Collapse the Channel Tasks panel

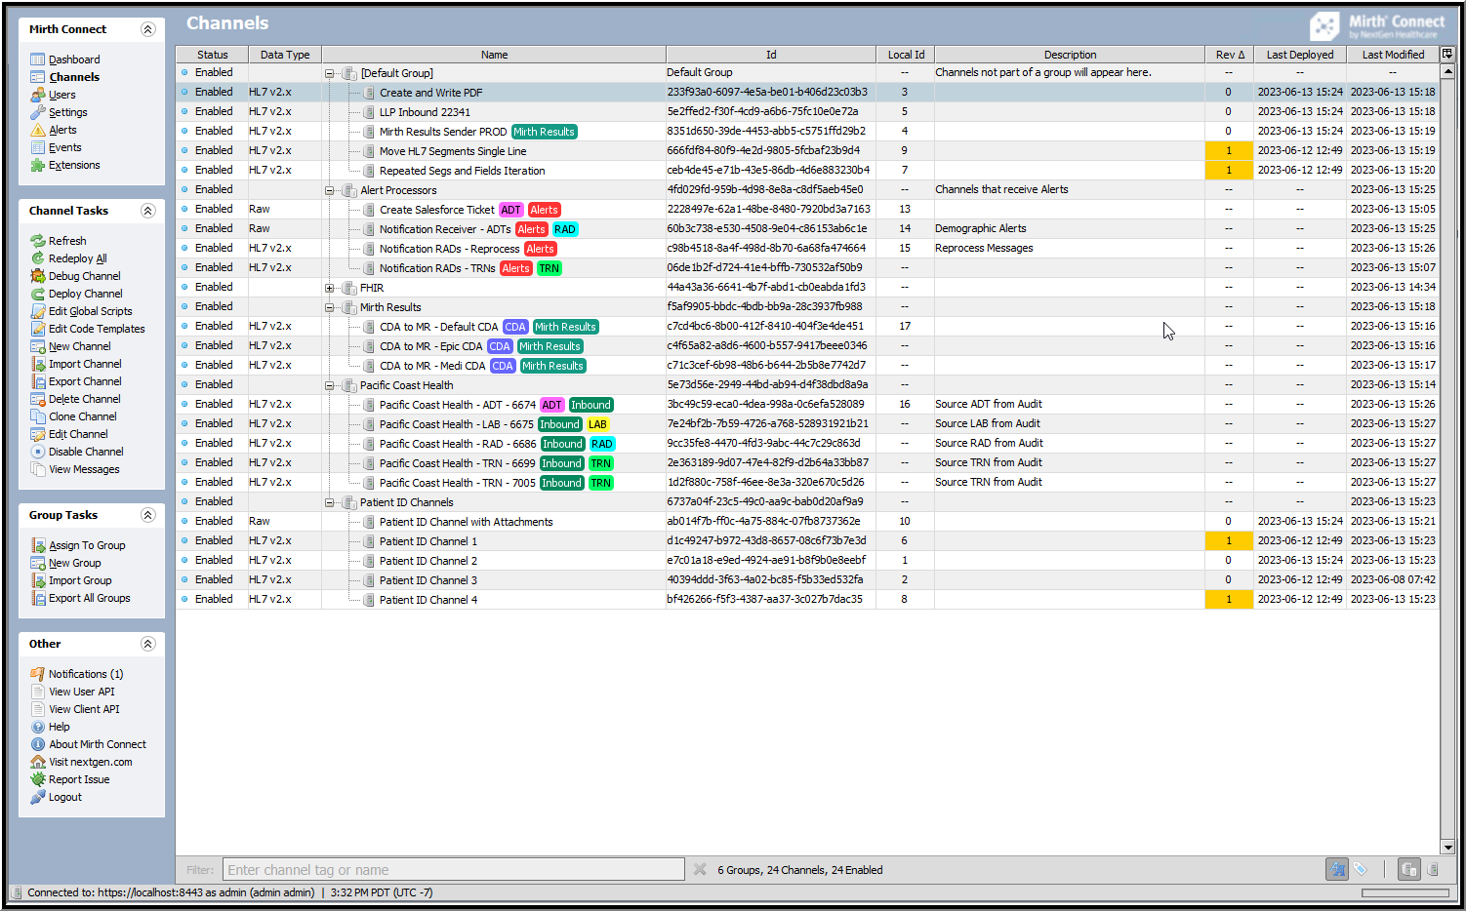pos(148,211)
